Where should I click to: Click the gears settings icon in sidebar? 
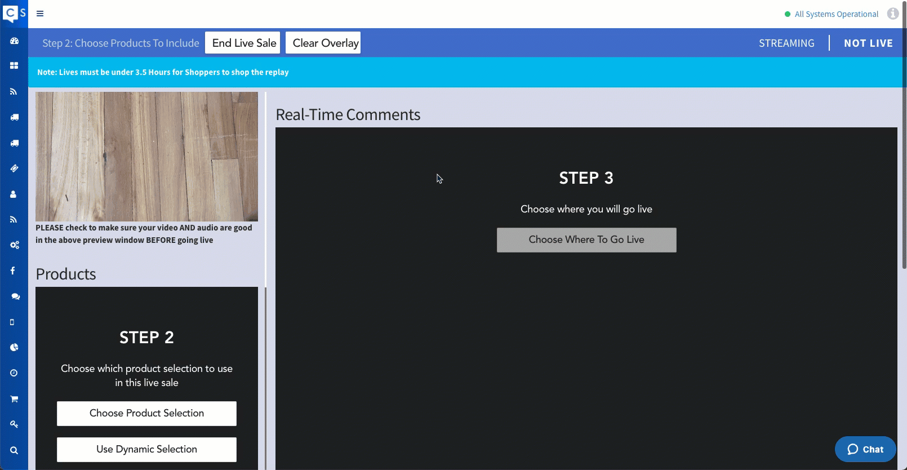14,245
